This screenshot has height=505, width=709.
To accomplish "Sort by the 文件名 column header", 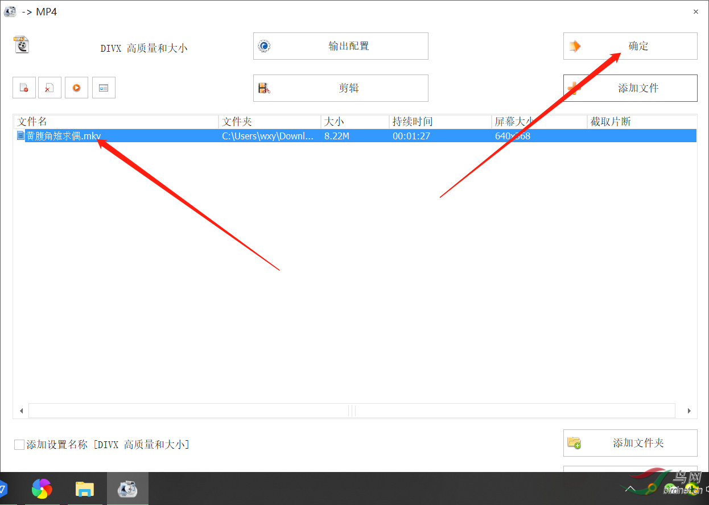I will pyautogui.click(x=116, y=122).
